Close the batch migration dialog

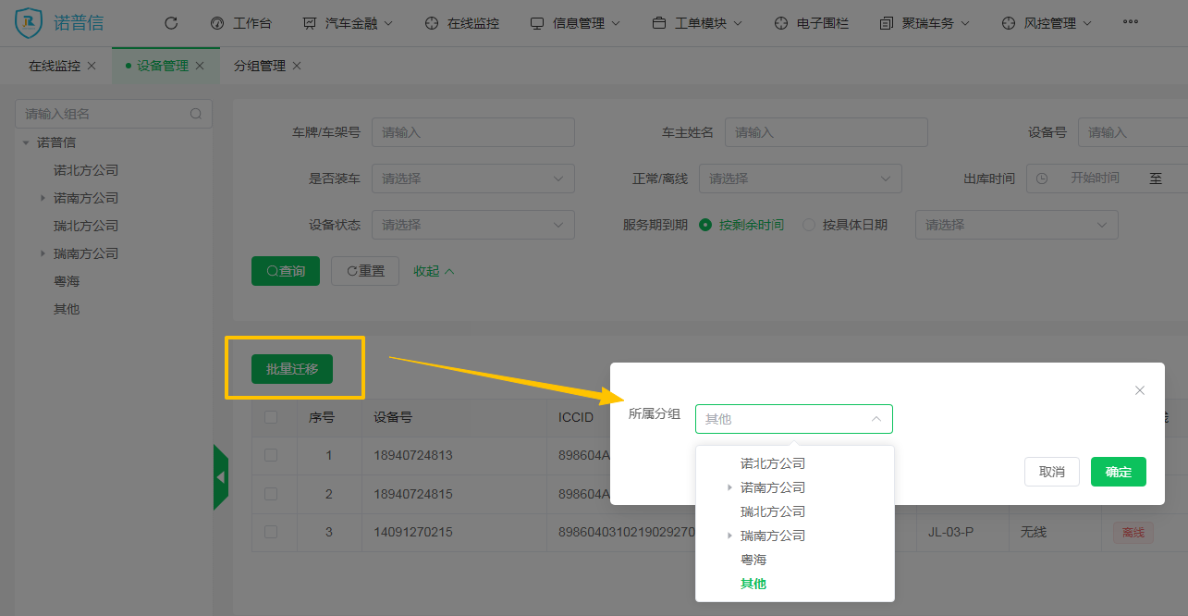point(1140,390)
